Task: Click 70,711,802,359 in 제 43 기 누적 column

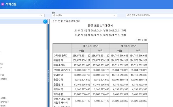Action: (x=139, y=65)
